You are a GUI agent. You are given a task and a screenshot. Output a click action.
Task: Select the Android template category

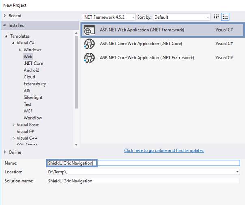point(31,70)
